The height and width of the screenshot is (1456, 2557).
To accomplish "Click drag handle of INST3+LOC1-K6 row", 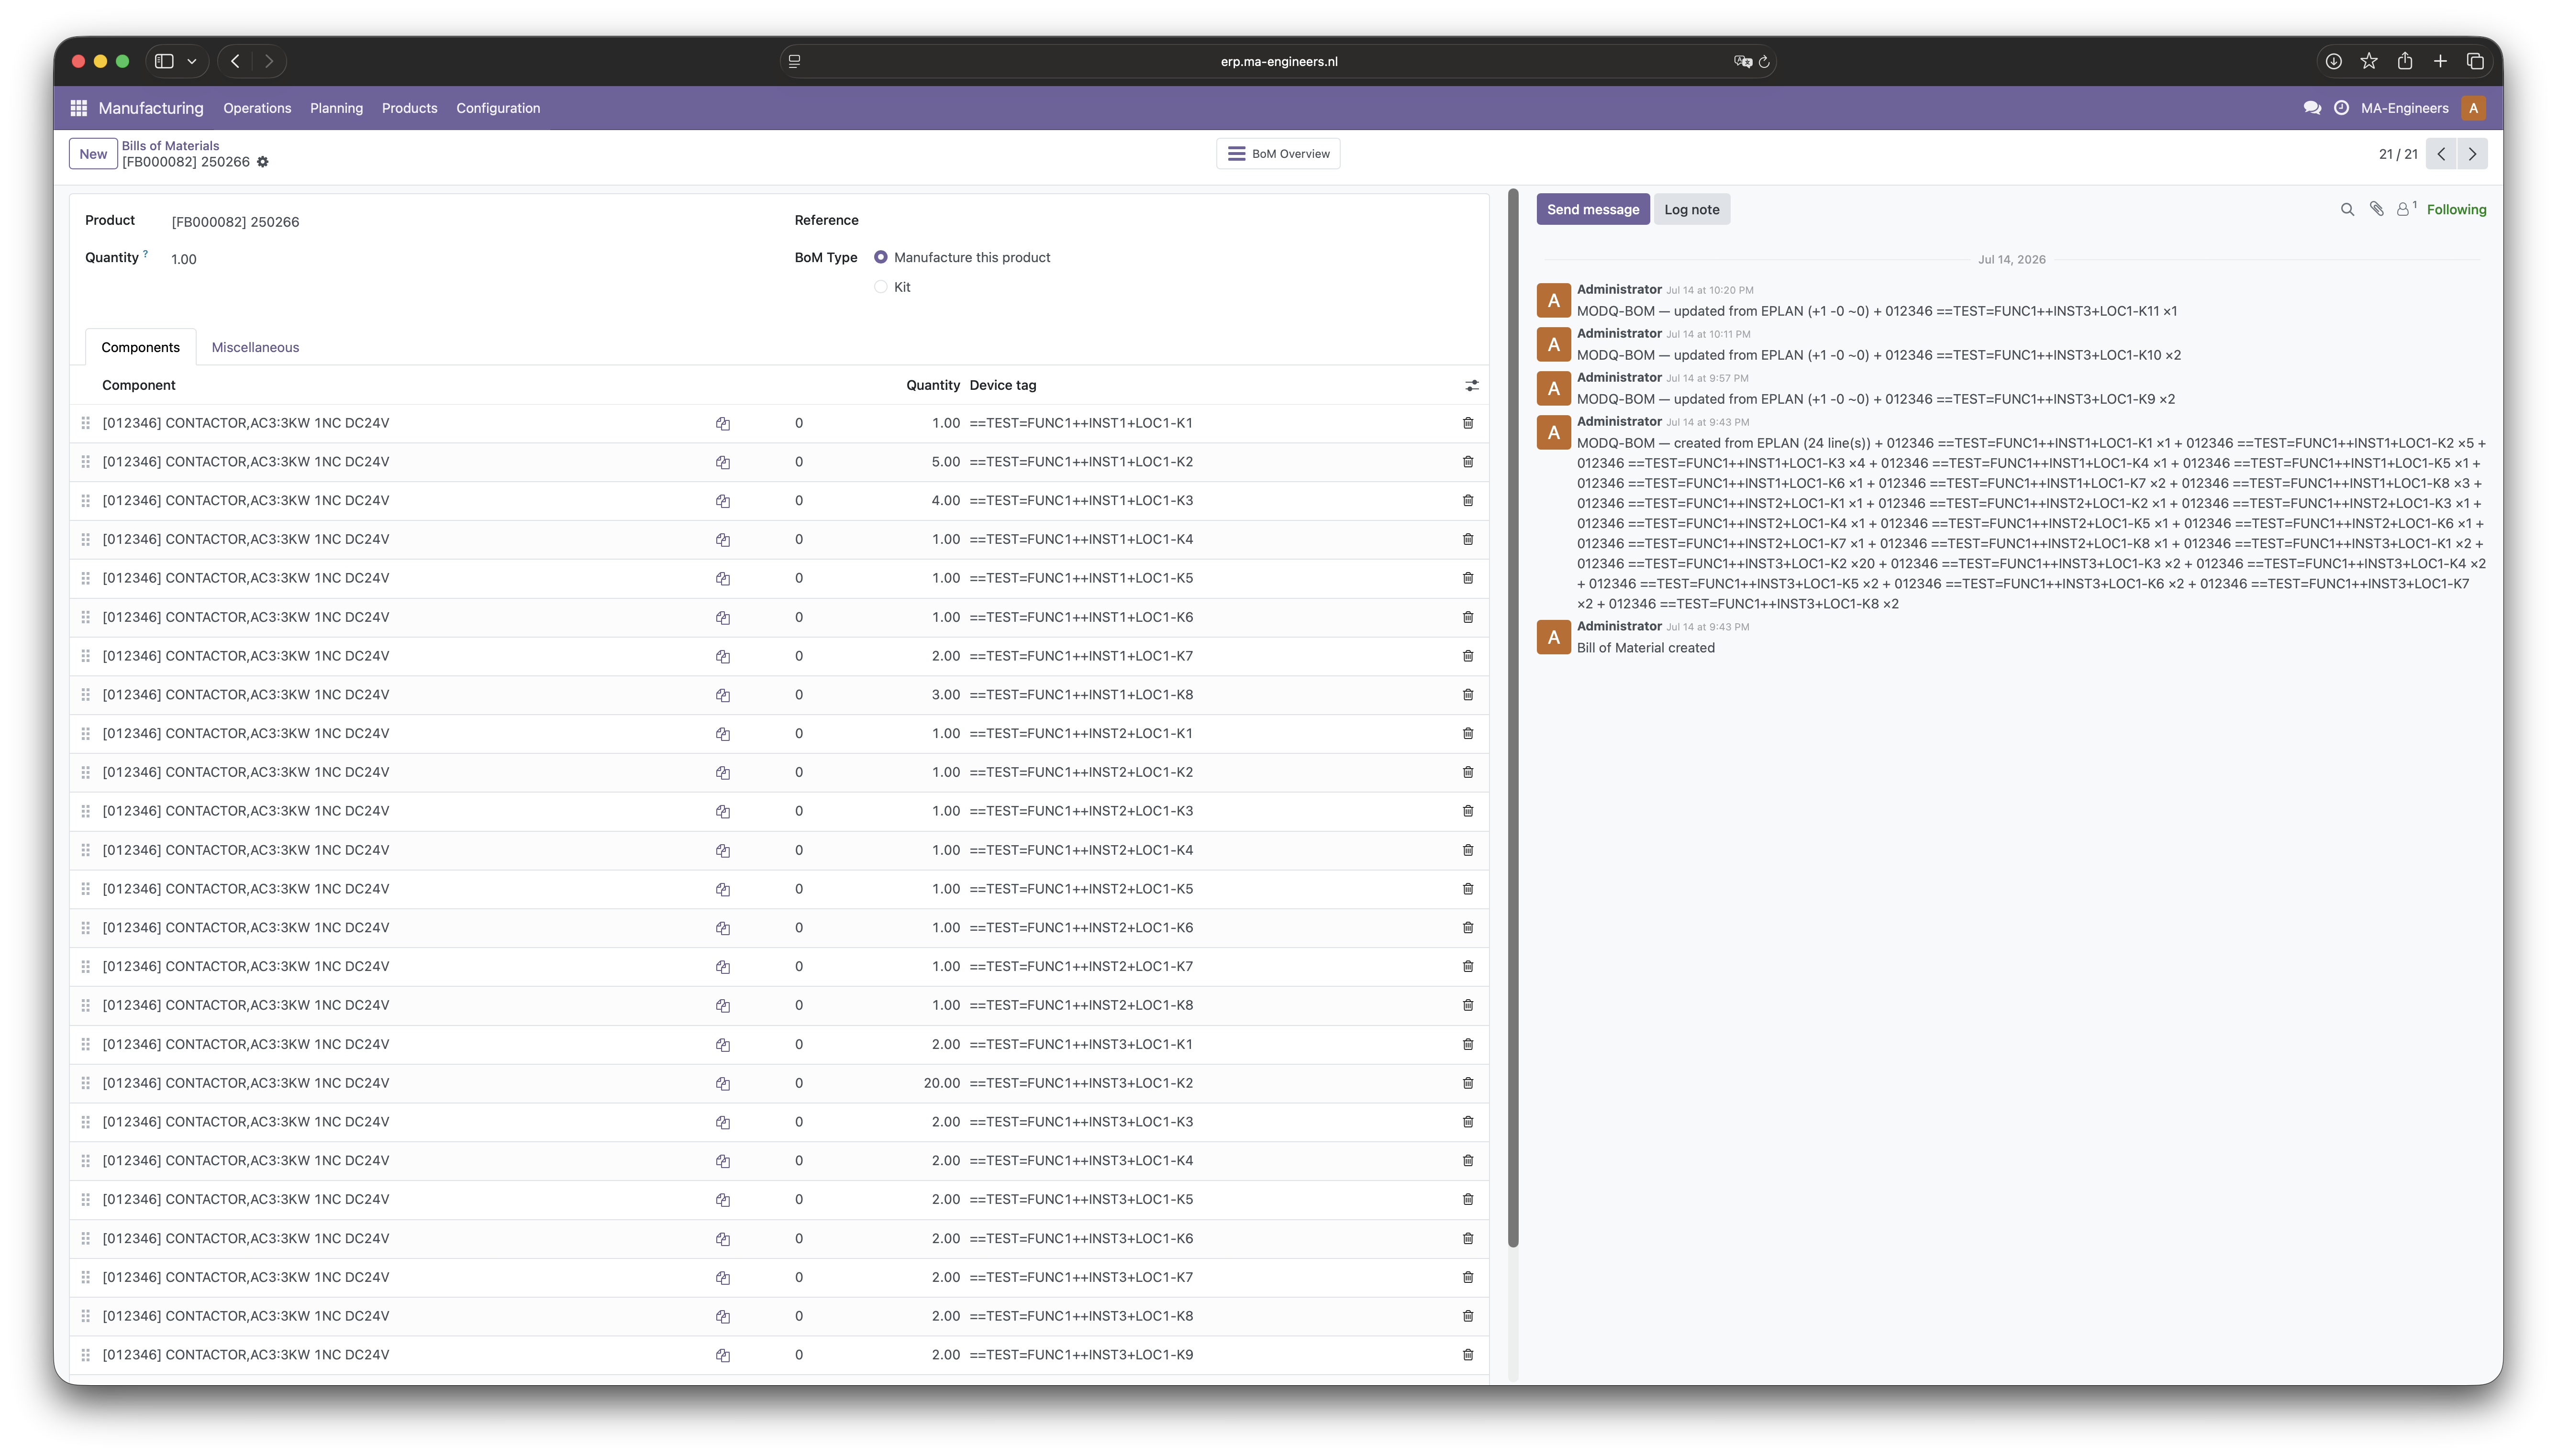I will [85, 1239].
